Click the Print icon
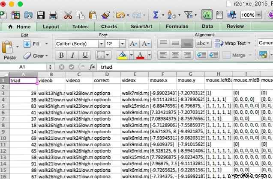The height and width of the screenshot is (179, 273). point(53,15)
